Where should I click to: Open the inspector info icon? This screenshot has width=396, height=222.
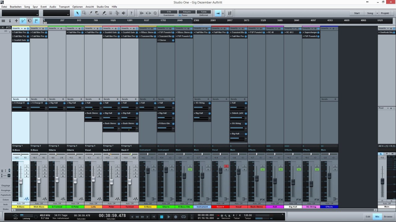click(10, 21)
